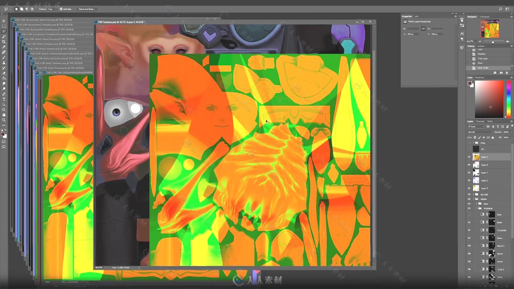
Task: Hide Layer 7 visibility eye
Action: pos(469,173)
